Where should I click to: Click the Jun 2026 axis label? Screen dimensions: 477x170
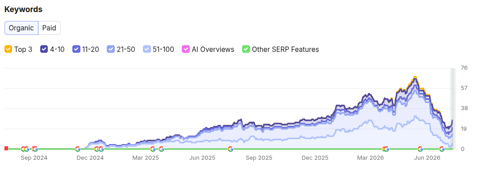click(x=427, y=158)
